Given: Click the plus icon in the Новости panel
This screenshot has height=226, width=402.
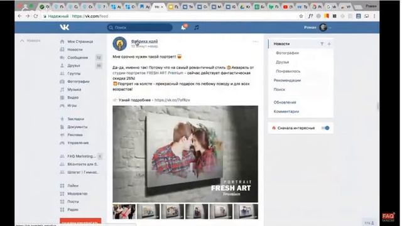Looking at the screenshot, I should [x=329, y=44].
